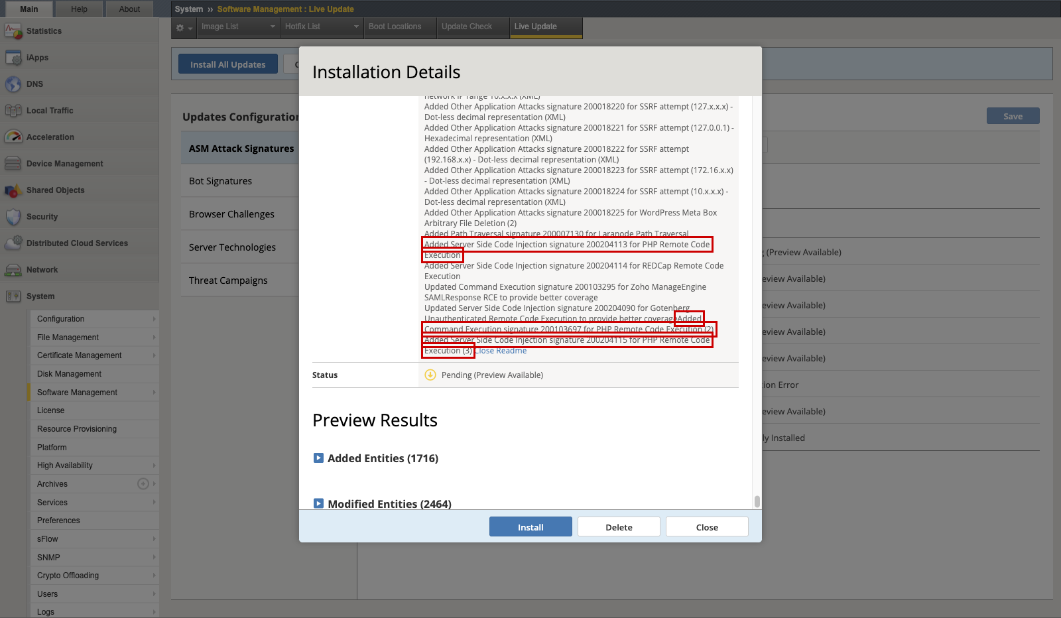The image size is (1061, 618).
Task: Open the Device Management icon
Action: 13,164
